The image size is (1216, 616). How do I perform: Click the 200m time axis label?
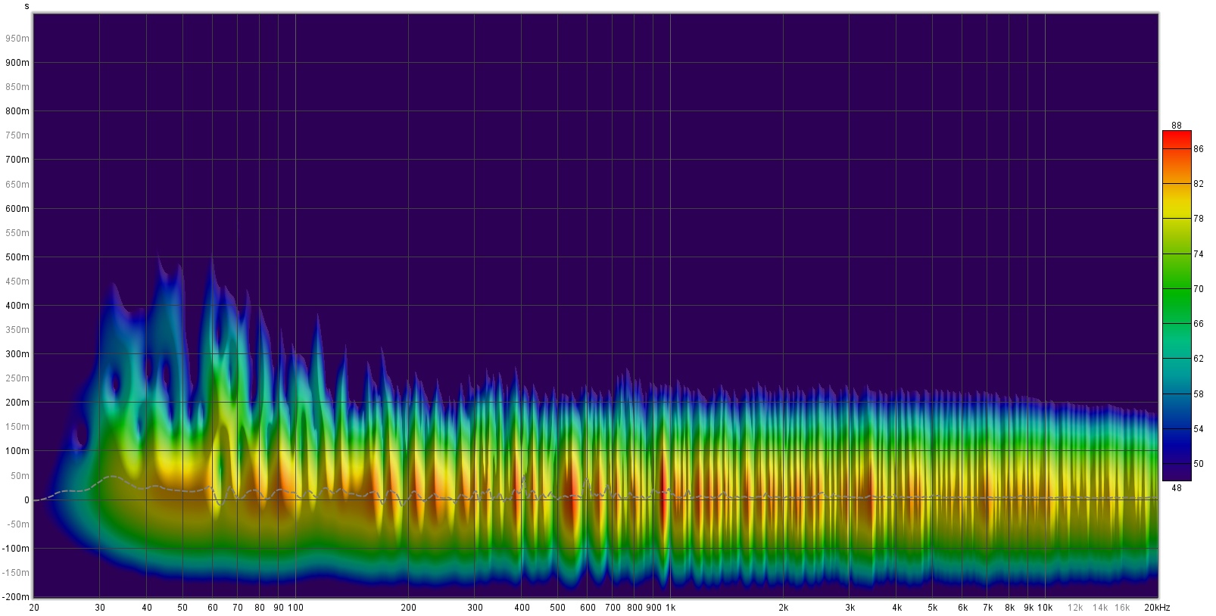(x=17, y=403)
